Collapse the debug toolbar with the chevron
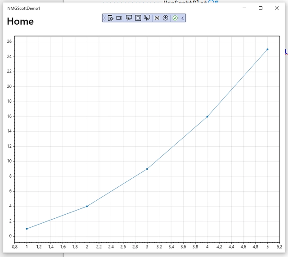 pos(182,18)
